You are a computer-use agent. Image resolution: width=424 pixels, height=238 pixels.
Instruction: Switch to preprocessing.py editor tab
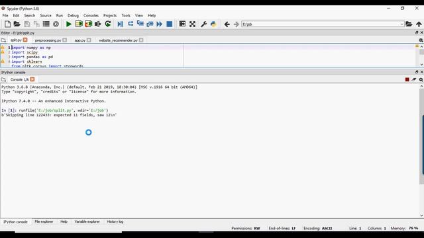48,40
